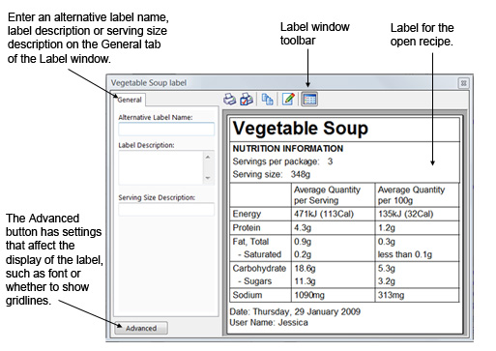Click the 'User Name: Jessica' line
The width and height of the screenshot is (496, 351).
269,323
